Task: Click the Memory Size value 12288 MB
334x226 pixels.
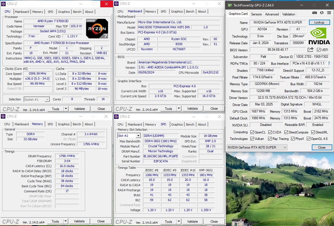Action: click(x=263, y=91)
